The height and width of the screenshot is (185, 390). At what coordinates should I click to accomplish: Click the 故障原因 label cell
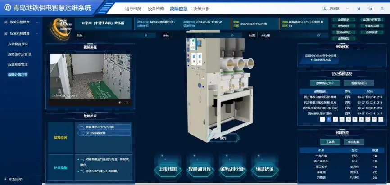[x=61, y=137]
